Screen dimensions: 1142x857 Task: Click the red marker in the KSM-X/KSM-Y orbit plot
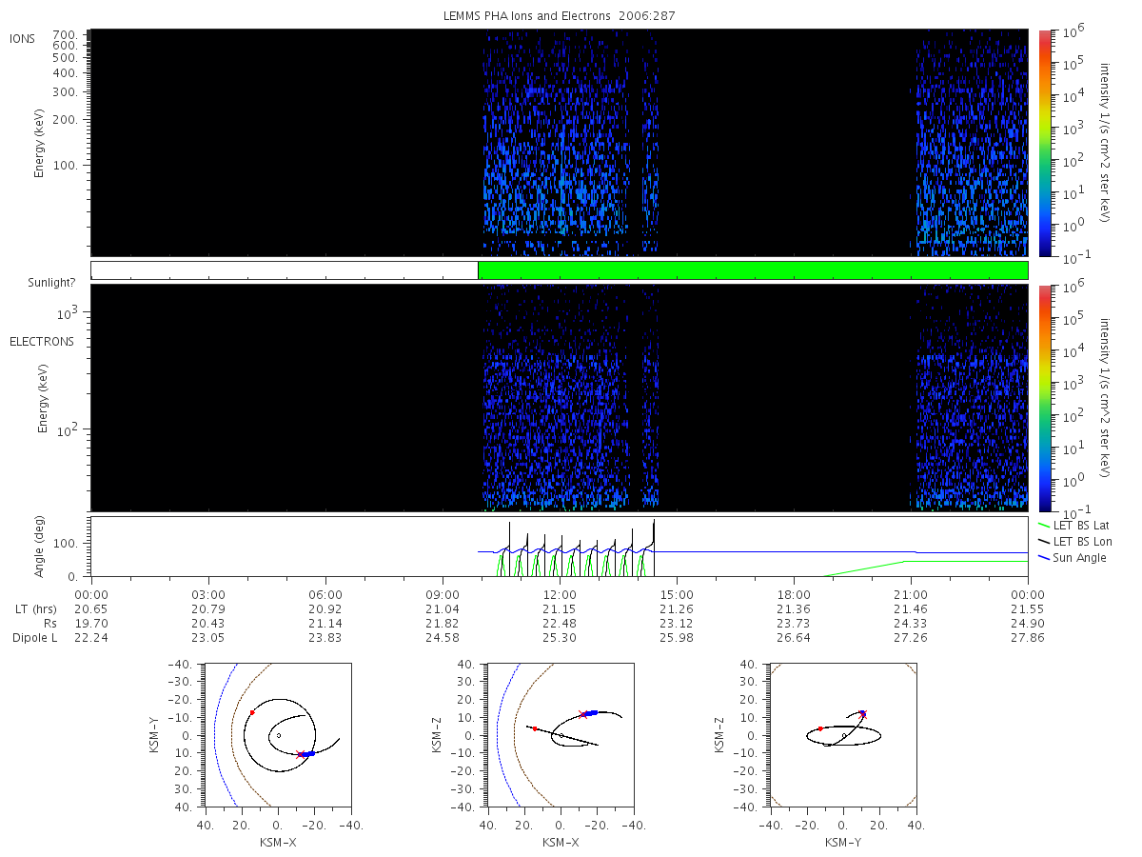pyautogui.click(x=252, y=712)
